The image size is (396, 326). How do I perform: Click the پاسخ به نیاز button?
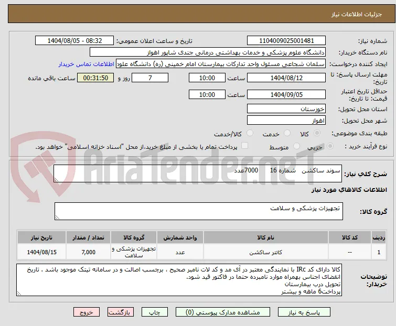[304, 312]
